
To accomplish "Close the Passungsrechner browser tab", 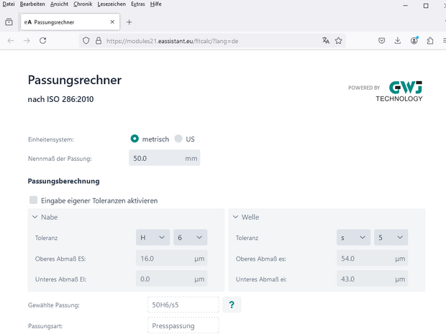I will 111,22.
